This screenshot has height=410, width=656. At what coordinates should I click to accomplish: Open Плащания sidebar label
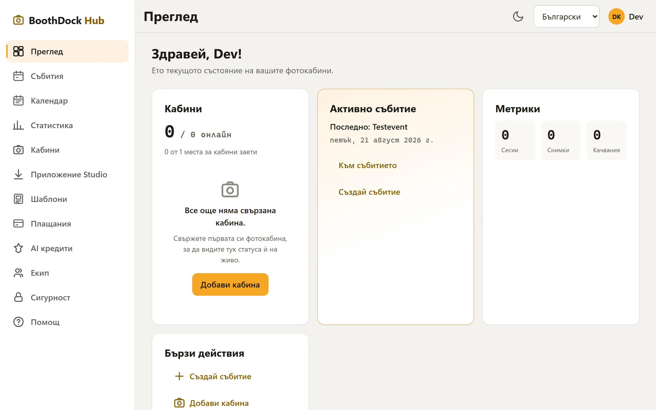[51, 224]
